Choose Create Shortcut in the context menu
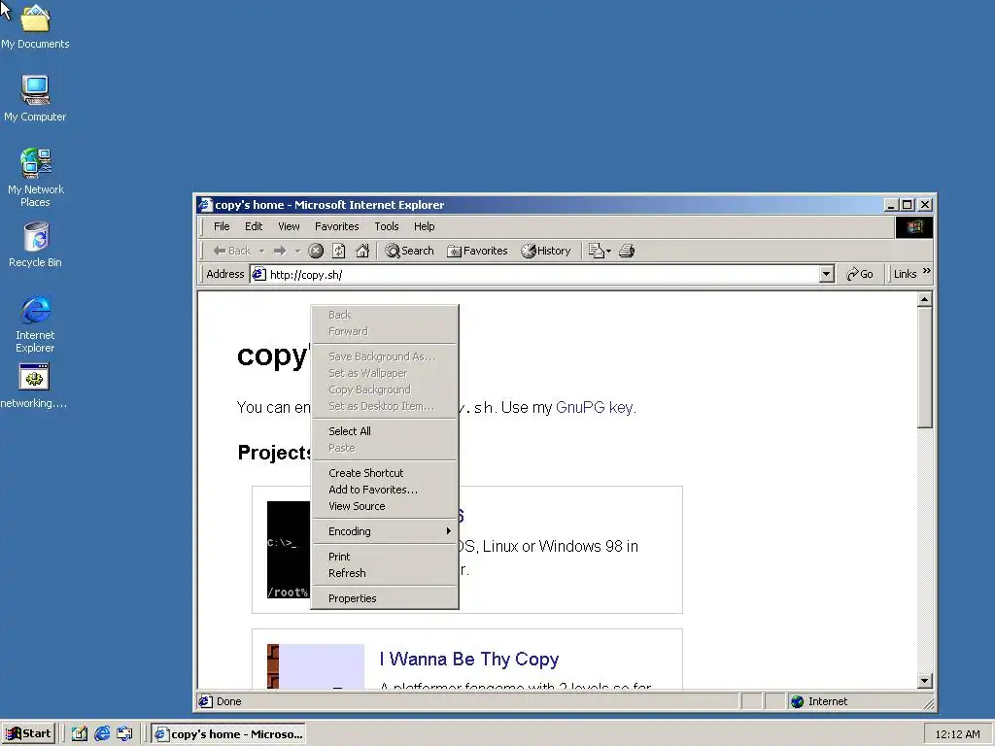 tap(385, 473)
